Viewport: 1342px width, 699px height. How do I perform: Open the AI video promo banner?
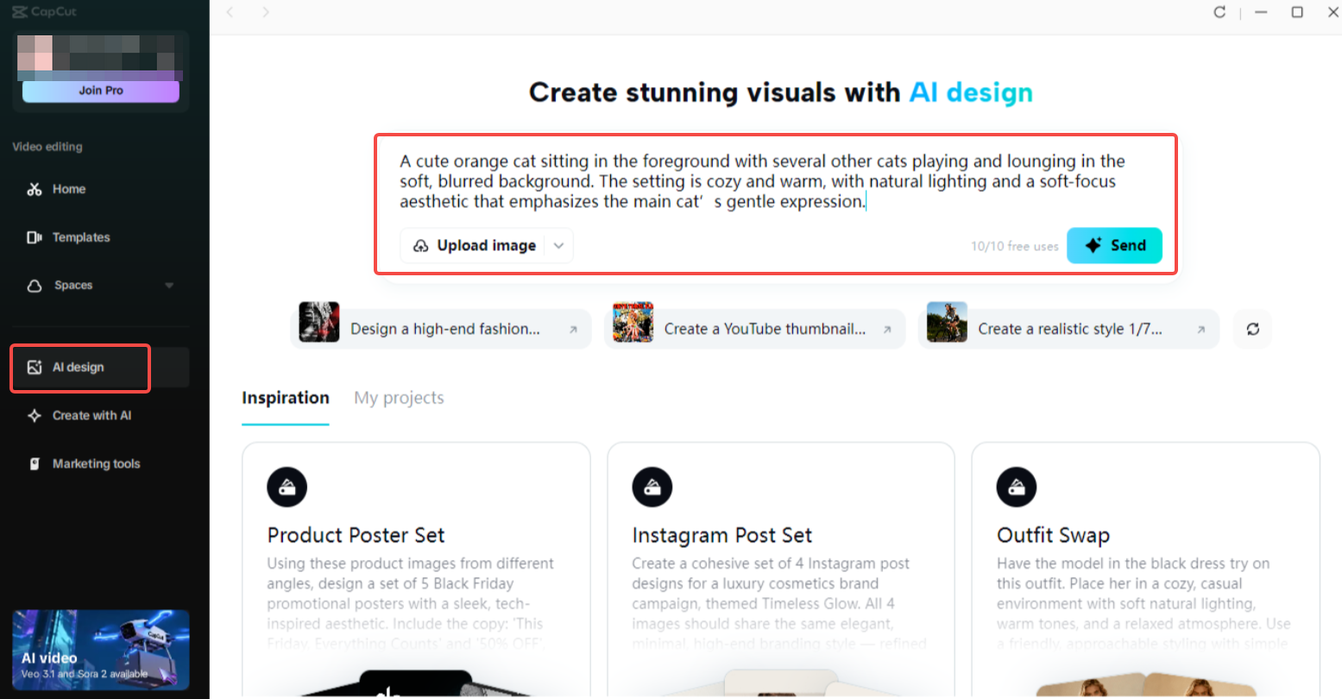click(x=101, y=650)
